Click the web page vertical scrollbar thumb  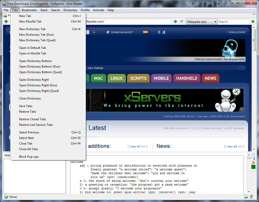coord(254,40)
